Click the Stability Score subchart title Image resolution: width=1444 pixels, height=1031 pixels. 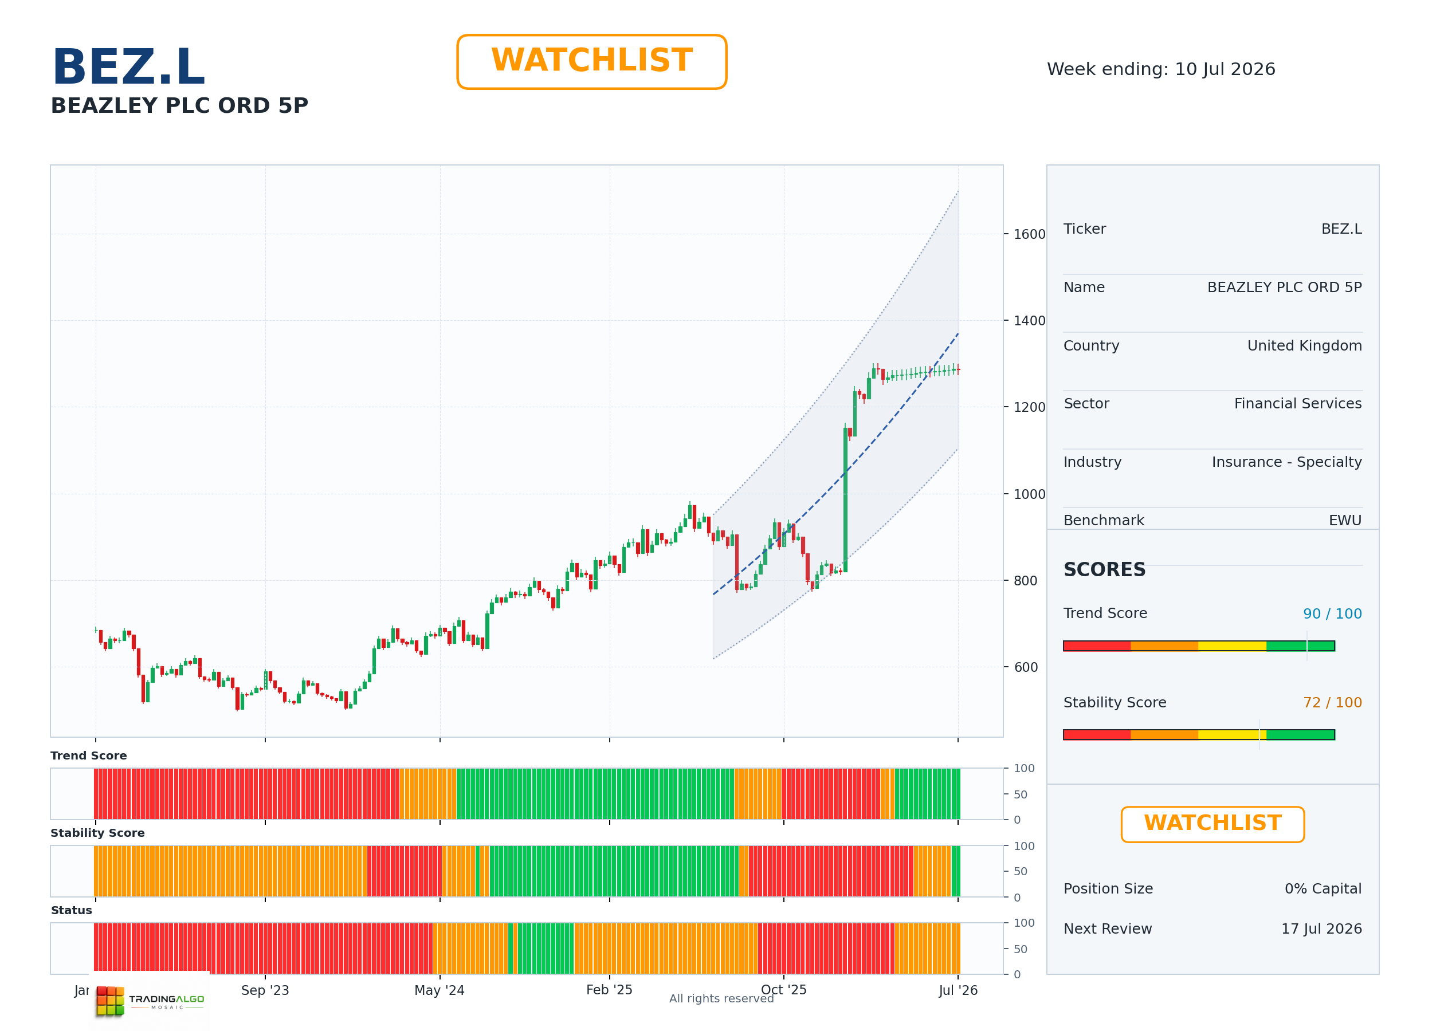coord(97,833)
